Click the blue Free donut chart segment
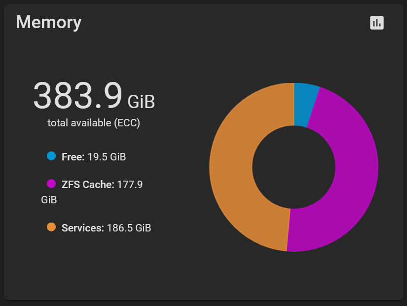The height and width of the screenshot is (306, 407). pyautogui.click(x=304, y=104)
